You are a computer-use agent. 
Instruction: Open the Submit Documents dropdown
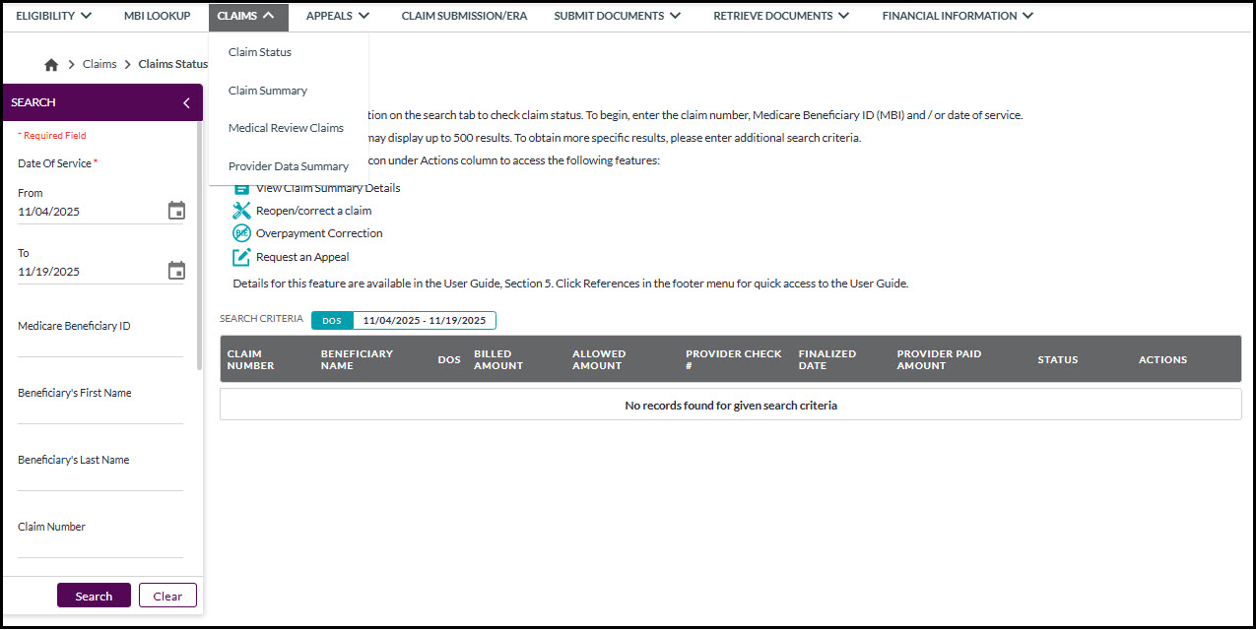[x=616, y=16]
